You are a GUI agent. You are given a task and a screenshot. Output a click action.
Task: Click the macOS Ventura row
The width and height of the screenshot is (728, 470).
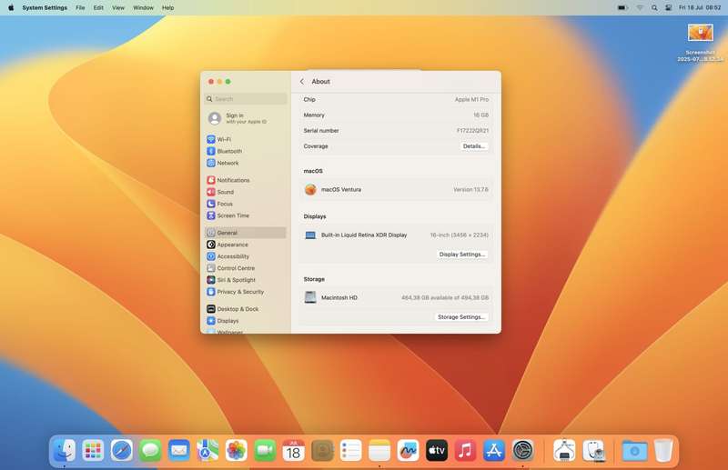click(396, 189)
